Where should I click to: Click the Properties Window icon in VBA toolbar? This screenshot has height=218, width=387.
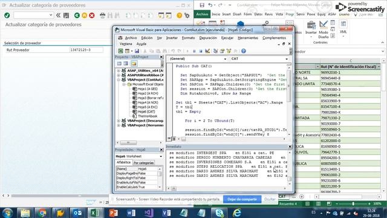(x=222, y=51)
